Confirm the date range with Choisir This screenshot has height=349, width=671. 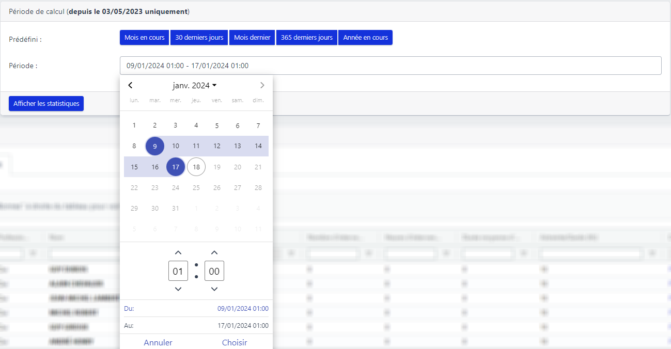coord(235,342)
